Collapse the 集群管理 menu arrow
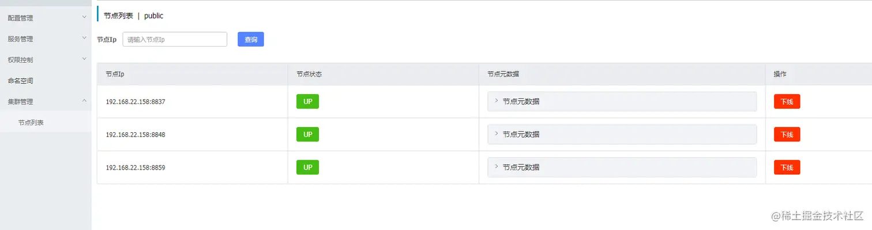The width and height of the screenshot is (872, 230). tap(84, 101)
